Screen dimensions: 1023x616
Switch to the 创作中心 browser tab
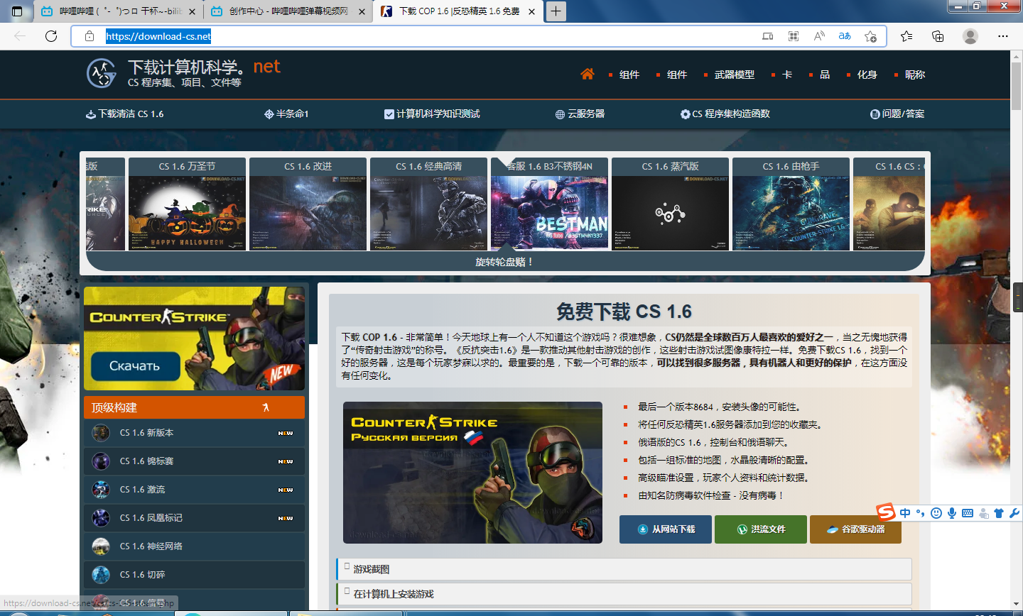288,11
